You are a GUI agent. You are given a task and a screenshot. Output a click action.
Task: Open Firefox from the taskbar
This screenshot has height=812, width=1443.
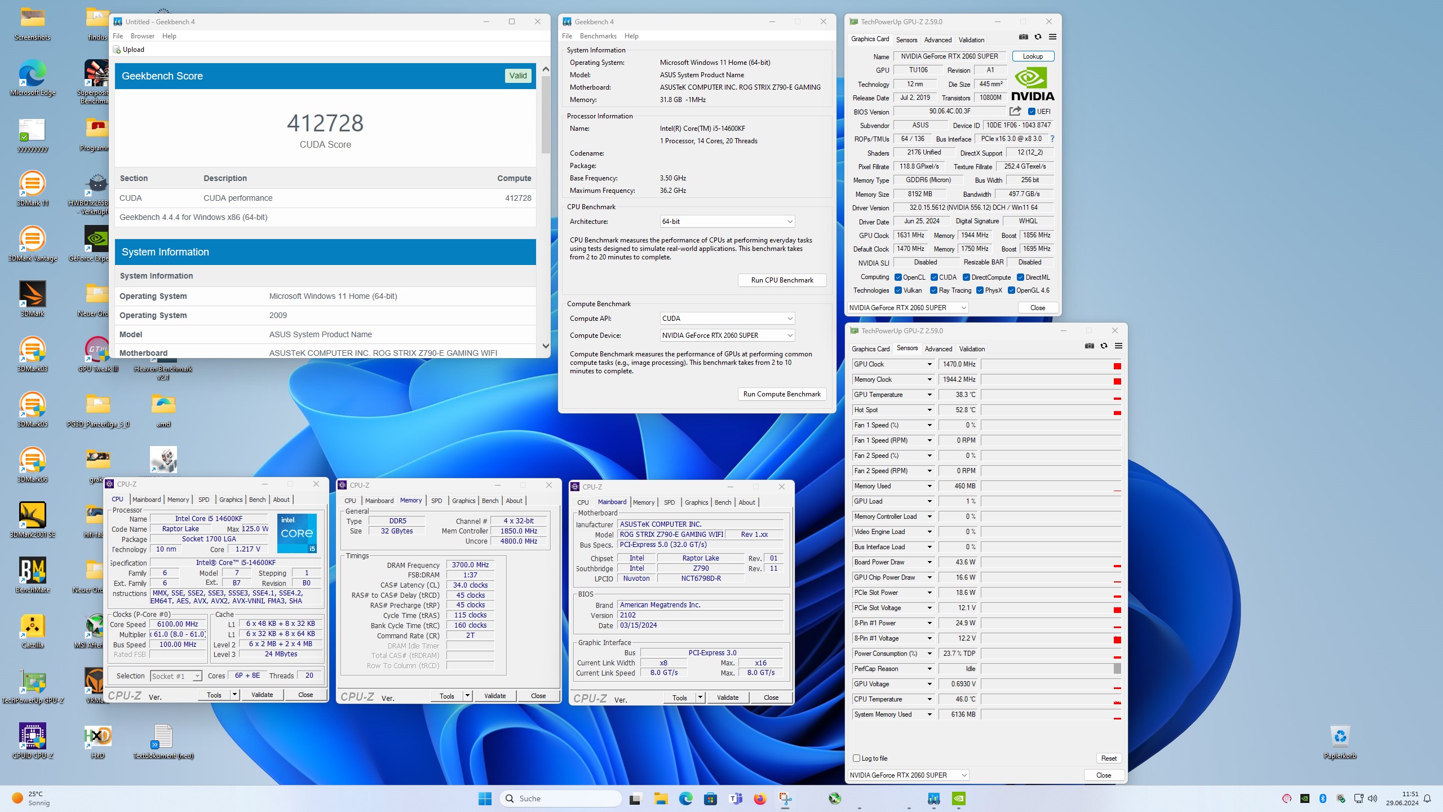[760, 798]
